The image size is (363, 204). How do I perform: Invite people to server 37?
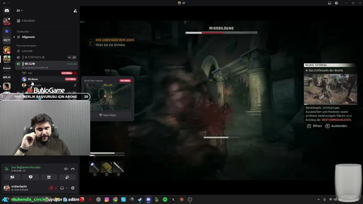(x=75, y=11)
